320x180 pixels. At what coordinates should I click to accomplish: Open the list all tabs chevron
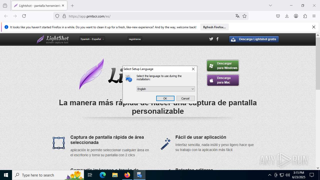point(270,5)
